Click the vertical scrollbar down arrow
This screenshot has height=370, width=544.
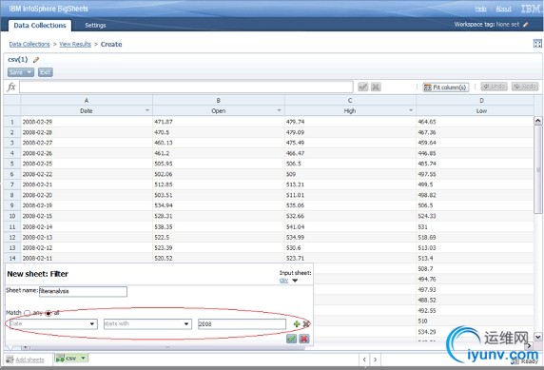[537, 337]
